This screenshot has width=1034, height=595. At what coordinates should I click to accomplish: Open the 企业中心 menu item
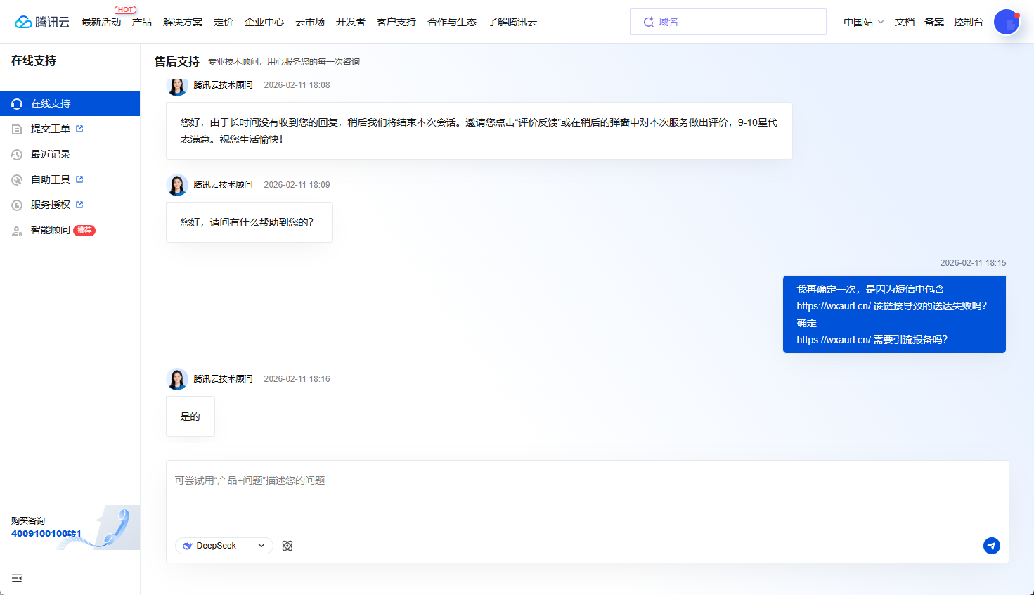click(264, 22)
